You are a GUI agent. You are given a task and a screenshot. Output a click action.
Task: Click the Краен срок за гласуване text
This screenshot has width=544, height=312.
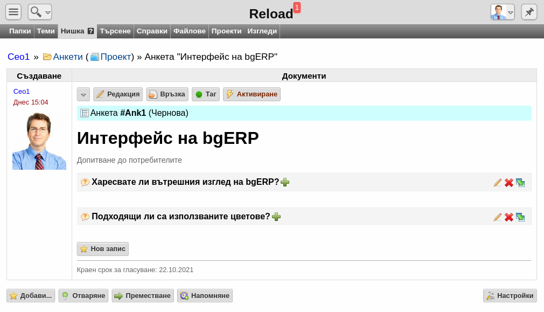pos(135,270)
